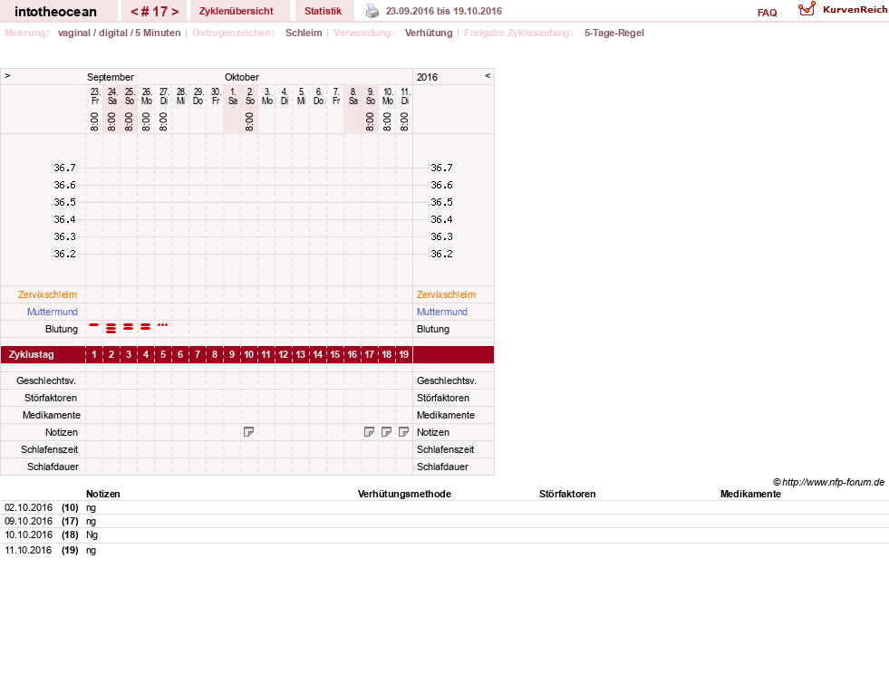This screenshot has height=674, width=889.
Task: Click the date range 23.09.2016 bis 19.10.2016
Action: tap(444, 11)
